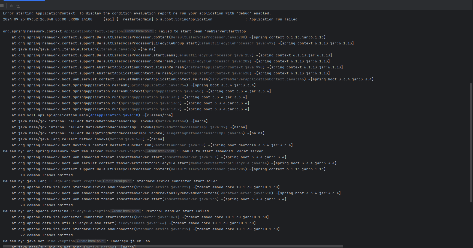Click Native Method link on invoke0 line
473x248 pixels.
tap(172, 121)
